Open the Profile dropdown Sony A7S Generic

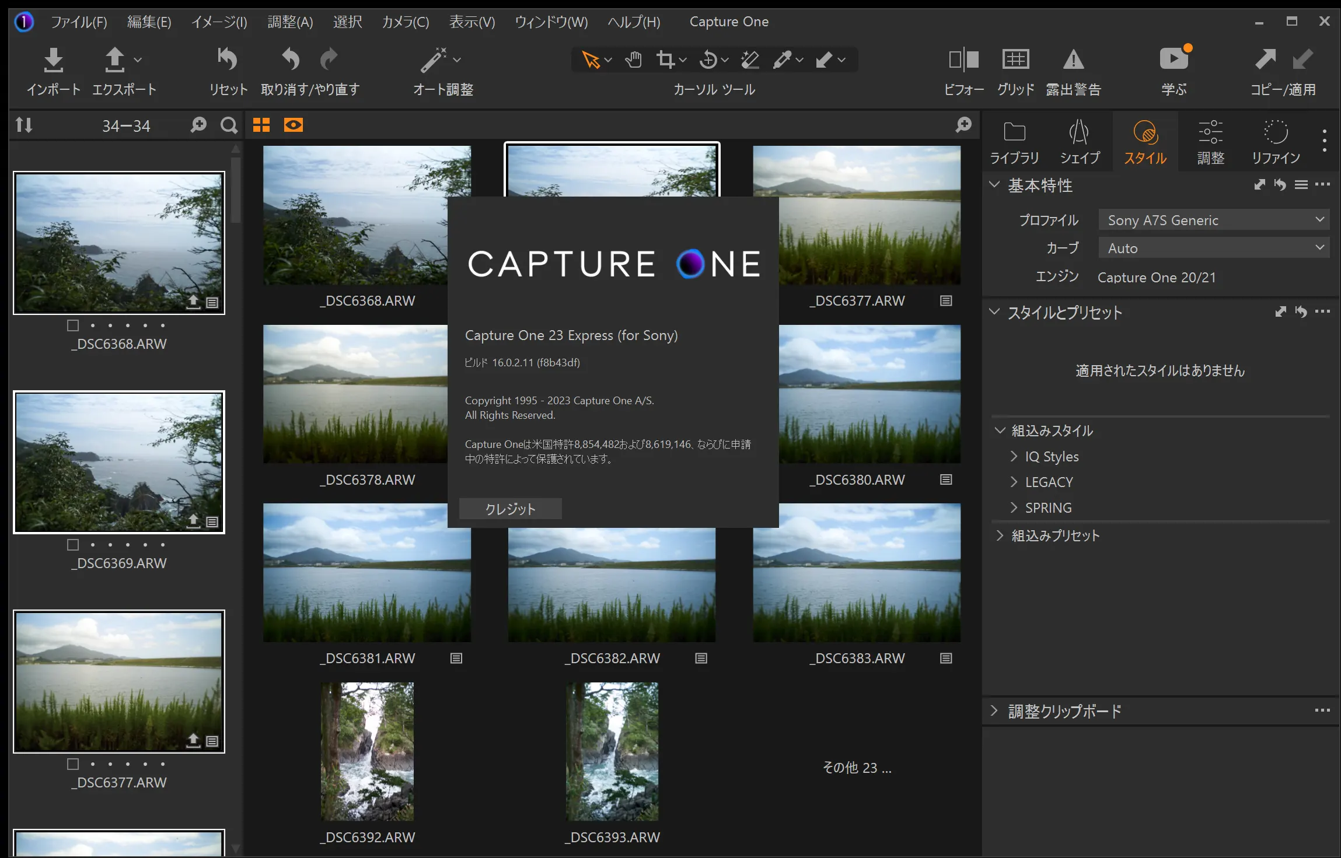(1213, 220)
